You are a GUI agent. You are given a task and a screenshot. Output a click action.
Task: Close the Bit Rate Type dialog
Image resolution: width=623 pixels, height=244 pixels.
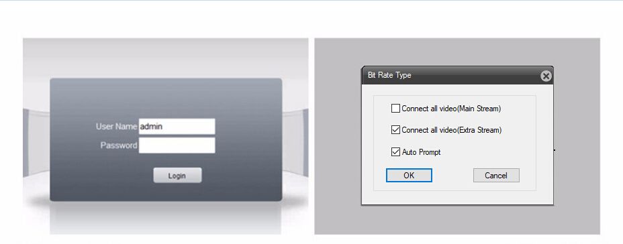pos(546,76)
